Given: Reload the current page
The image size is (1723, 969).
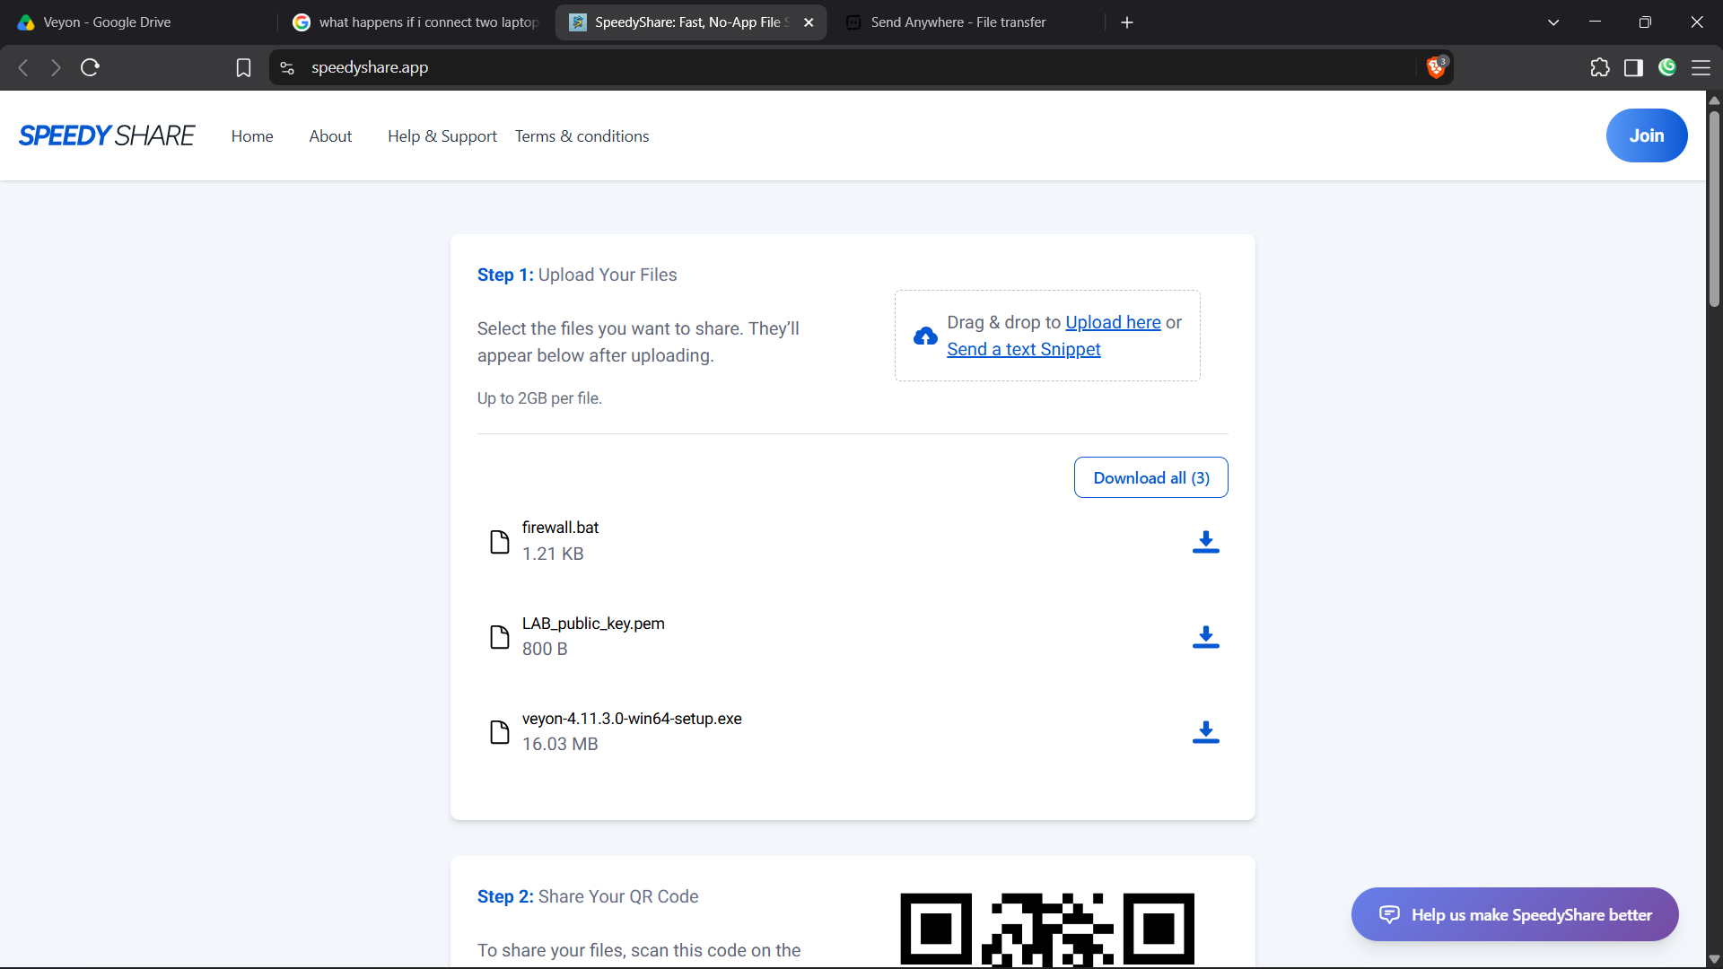Looking at the screenshot, I should [90, 67].
